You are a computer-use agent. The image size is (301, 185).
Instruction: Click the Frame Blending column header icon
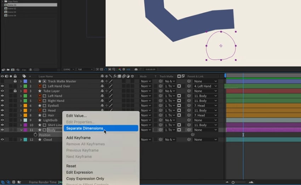[x=119, y=76]
